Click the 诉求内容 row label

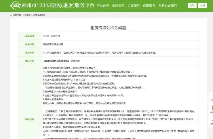point(29,53)
